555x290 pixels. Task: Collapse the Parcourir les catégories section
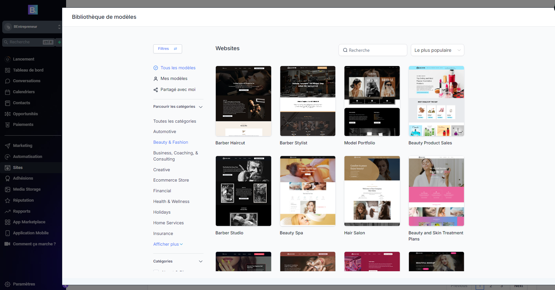click(201, 107)
